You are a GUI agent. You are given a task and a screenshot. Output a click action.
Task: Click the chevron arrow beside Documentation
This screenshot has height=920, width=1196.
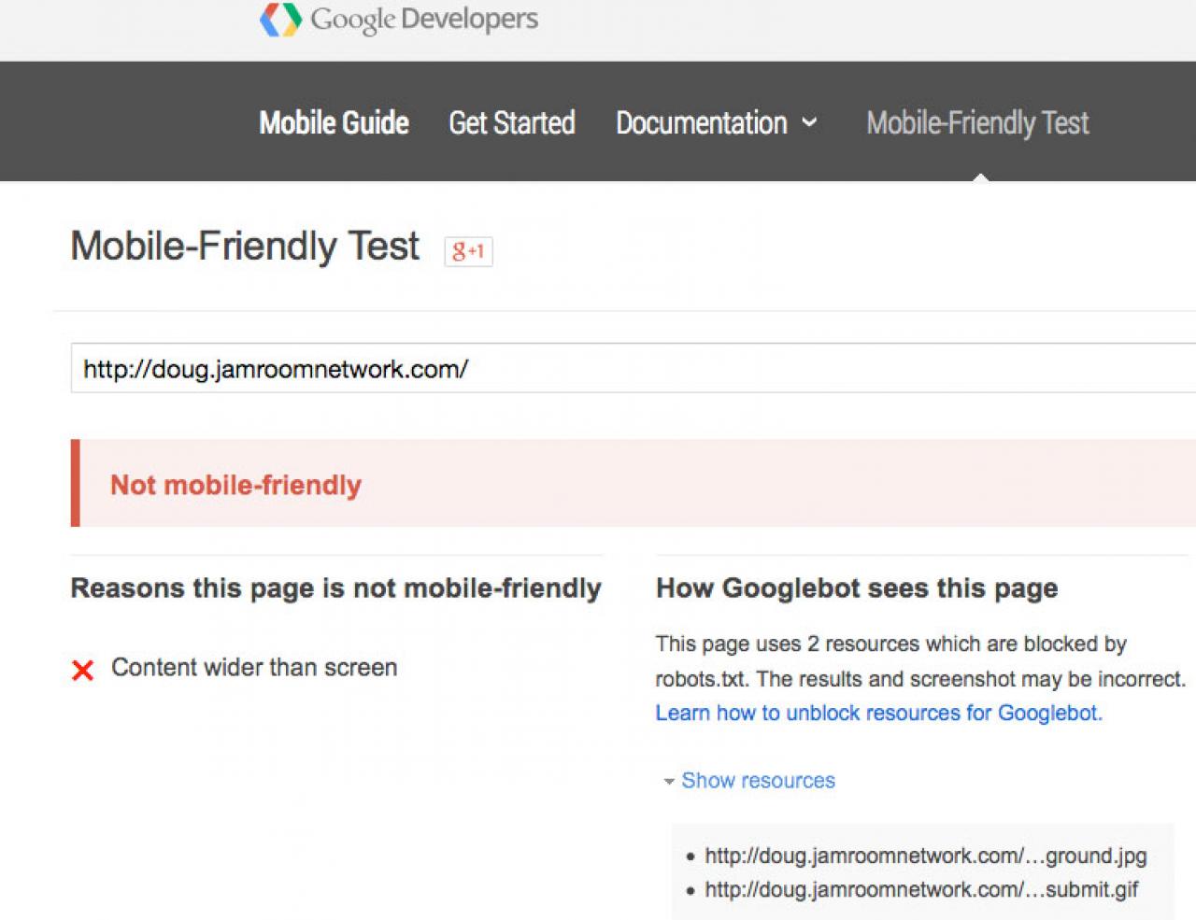coord(809,122)
